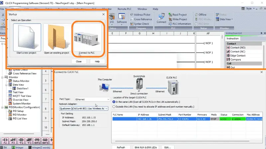This screenshot has width=266, height=149.
Task: Insert NO contact with F2 toolbar button
Action: pos(5,141)
